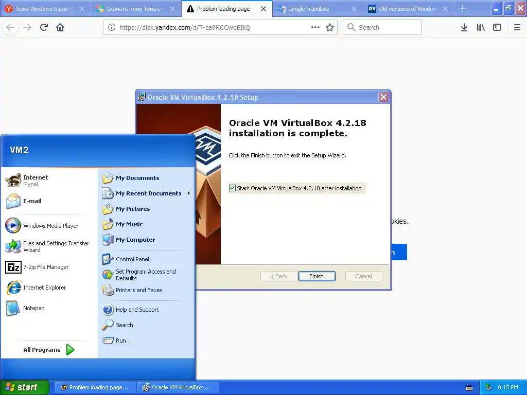Uncheck Start Oracle VM VirtualBox after installation
The width and height of the screenshot is (527, 395).
click(x=232, y=188)
